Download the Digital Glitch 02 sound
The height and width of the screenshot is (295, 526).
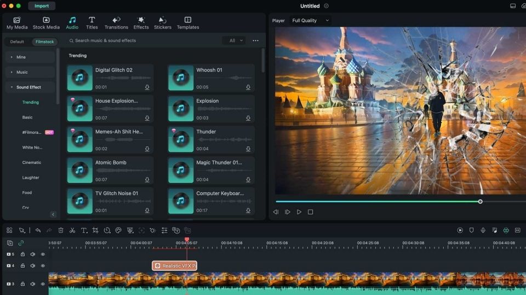point(147,87)
